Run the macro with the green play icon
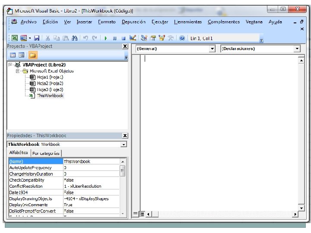The image size is (311, 233). (106, 38)
